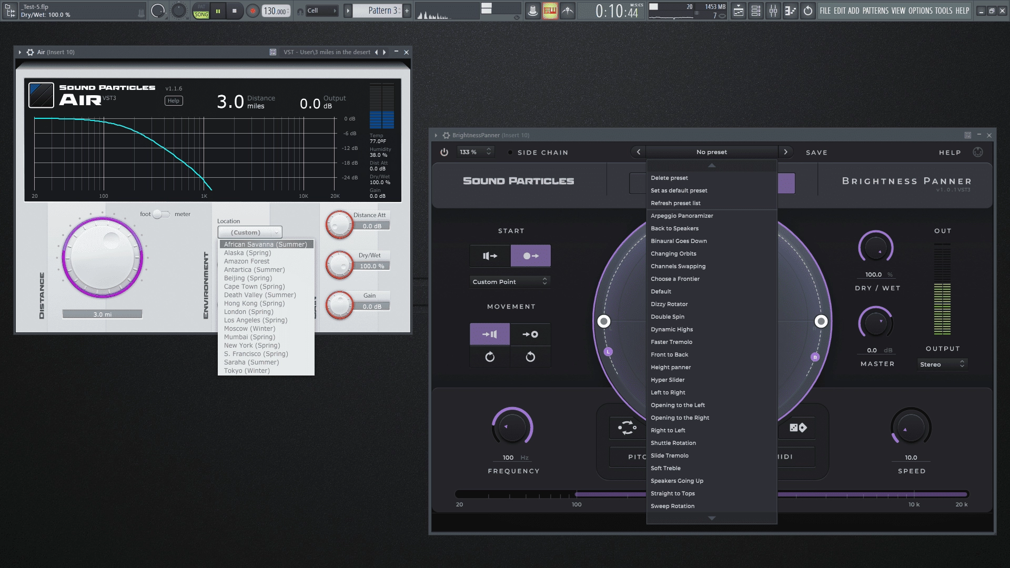This screenshot has height=568, width=1010.
Task: Click the record button in the transport
Action: (253, 11)
